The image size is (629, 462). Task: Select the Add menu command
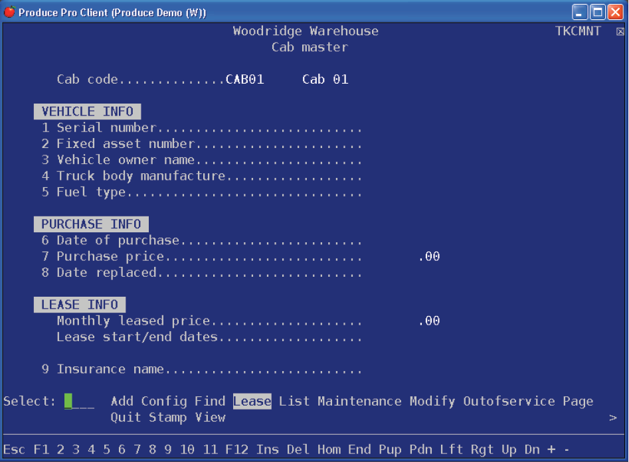tap(122, 402)
